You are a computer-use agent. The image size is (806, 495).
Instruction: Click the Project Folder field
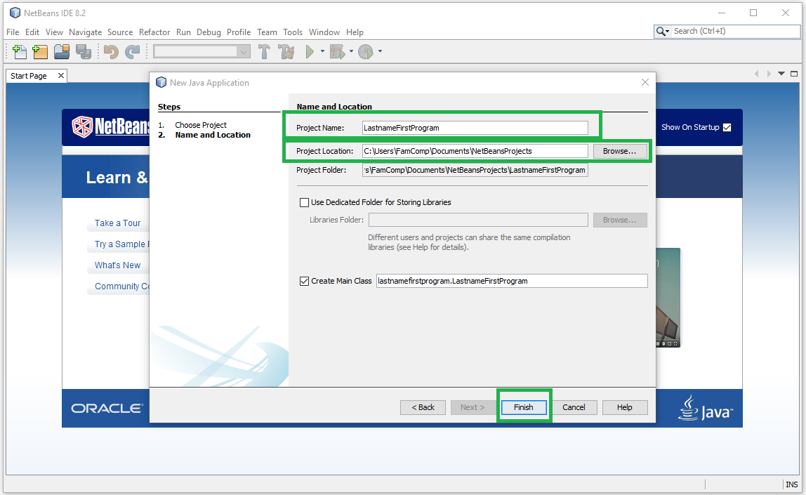point(475,170)
